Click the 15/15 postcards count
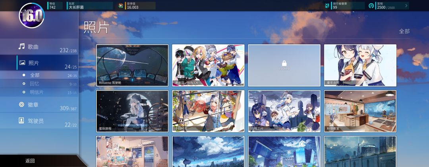 72,93
